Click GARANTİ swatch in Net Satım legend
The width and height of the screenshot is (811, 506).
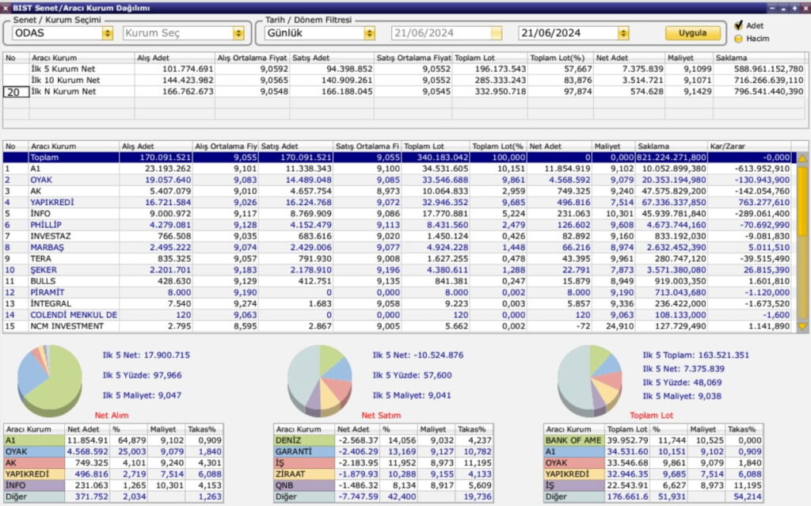pyautogui.click(x=304, y=451)
